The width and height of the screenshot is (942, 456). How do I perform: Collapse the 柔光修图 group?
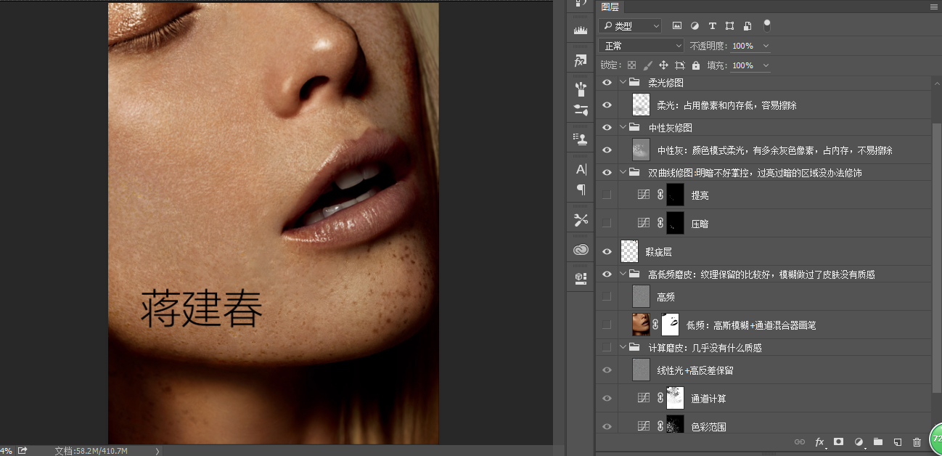tap(623, 83)
